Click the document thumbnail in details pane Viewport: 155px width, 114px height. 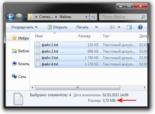pos(18,99)
